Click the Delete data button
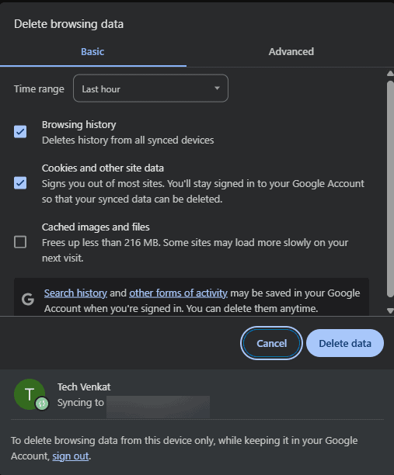The width and height of the screenshot is (394, 475). 345,343
